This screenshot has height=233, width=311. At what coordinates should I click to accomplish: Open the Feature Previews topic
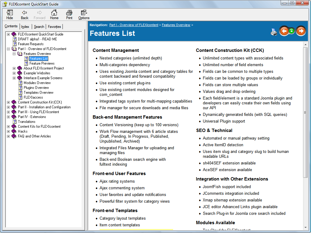[x=42, y=63]
